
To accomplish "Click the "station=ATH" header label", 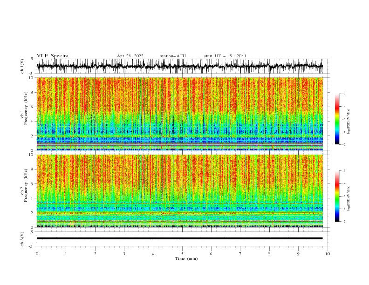I will pos(173,56).
